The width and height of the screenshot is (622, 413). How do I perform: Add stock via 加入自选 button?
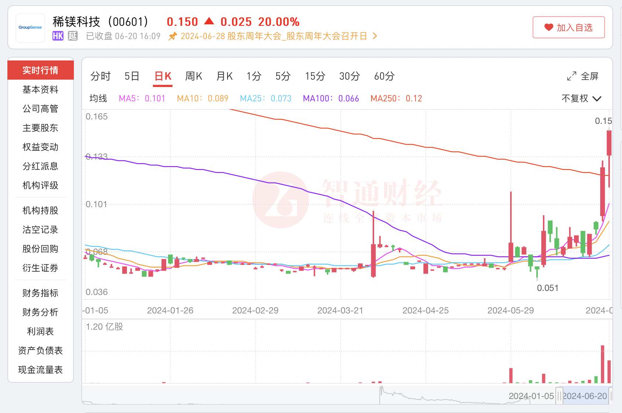click(x=568, y=27)
